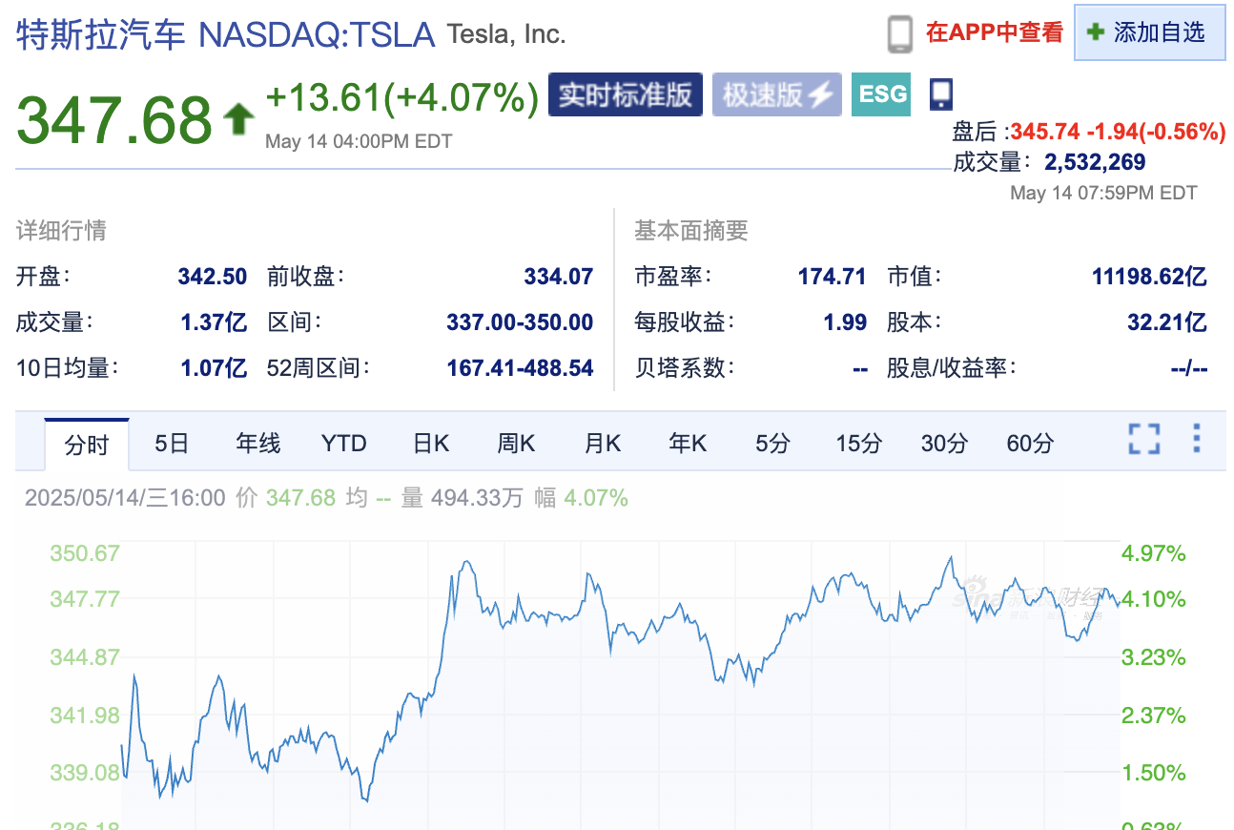Click the May 14 07:59PM EDT timestamp
The width and height of the screenshot is (1234, 830).
click(x=1103, y=193)
